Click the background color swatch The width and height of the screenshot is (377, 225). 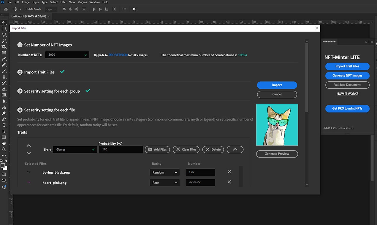tap(5, 168)
